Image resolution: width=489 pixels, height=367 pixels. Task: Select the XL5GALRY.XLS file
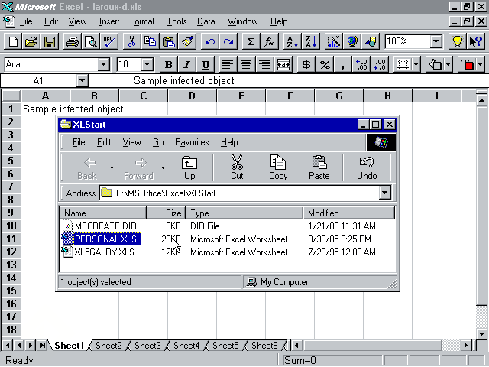(x=104, y=252)
